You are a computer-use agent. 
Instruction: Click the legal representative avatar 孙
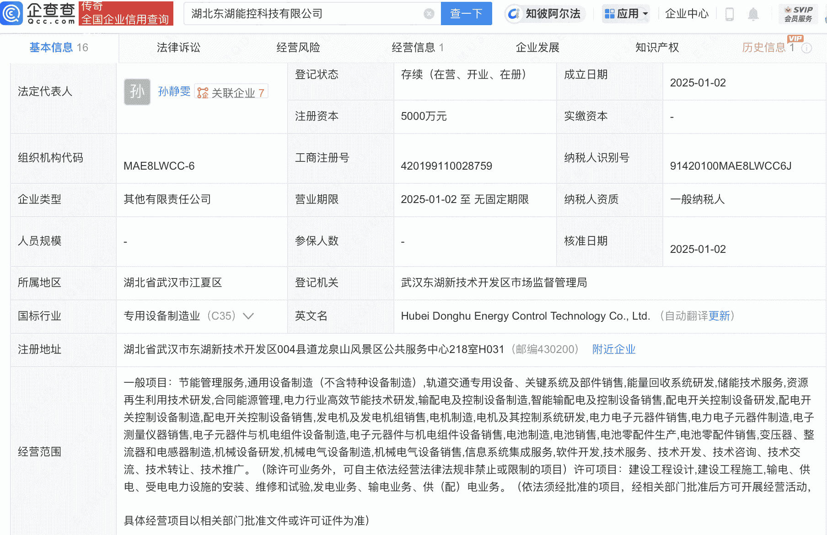point(136,91)
